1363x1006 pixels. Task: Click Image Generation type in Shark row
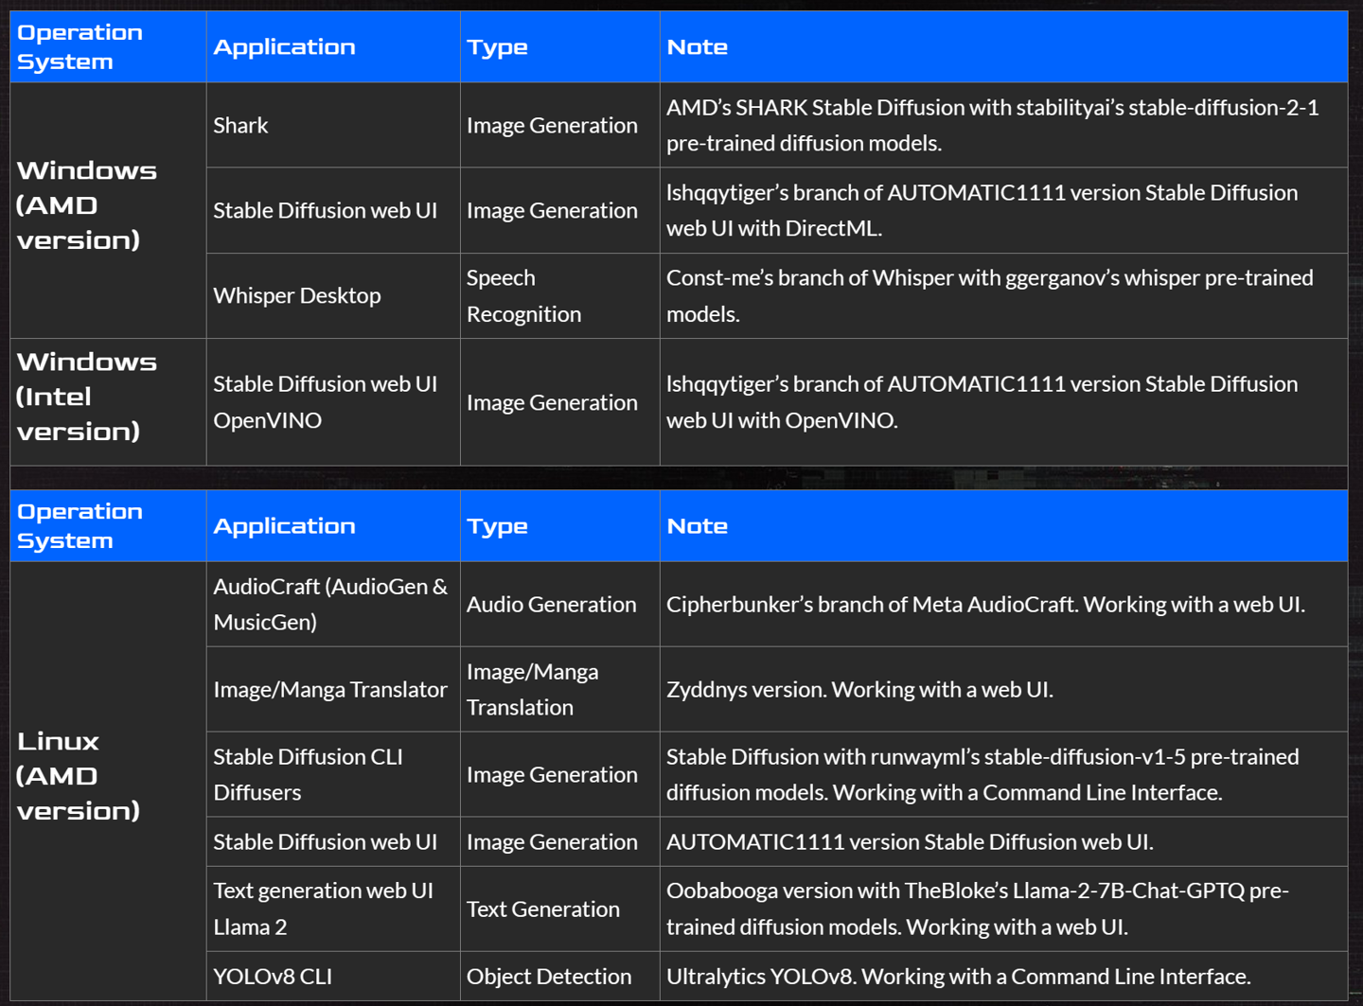coord(559,125)
